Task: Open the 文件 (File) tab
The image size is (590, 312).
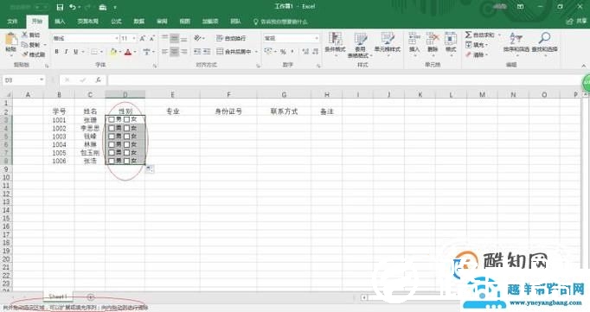Action: 12,22
